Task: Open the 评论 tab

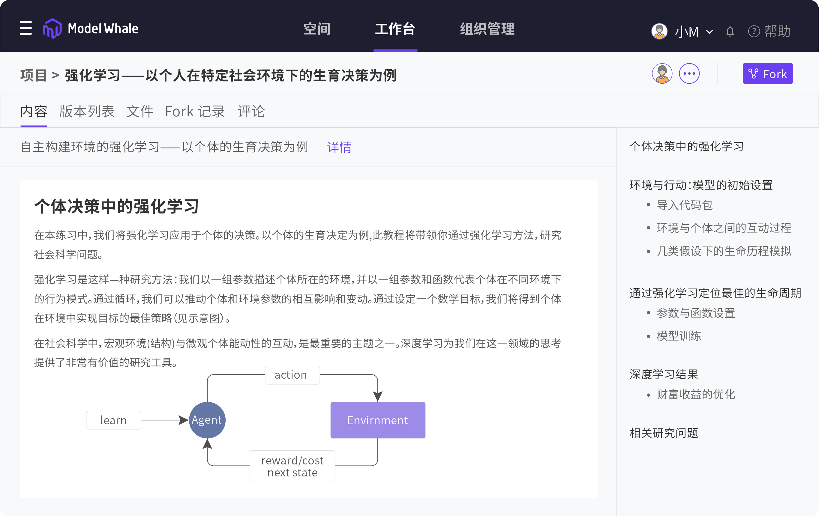Action: [251, 112]
